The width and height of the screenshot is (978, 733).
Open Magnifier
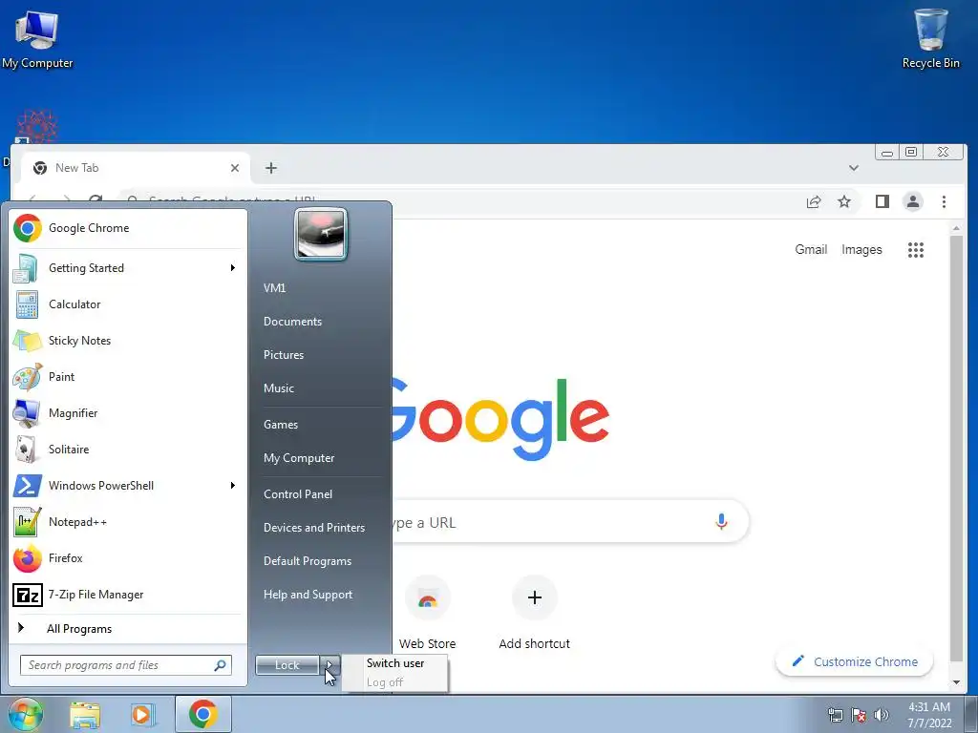127,412
